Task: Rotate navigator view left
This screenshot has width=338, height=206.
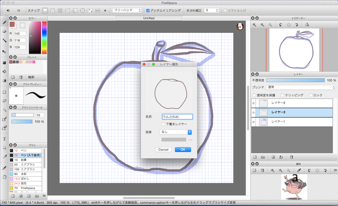Action: coord(281,25)
